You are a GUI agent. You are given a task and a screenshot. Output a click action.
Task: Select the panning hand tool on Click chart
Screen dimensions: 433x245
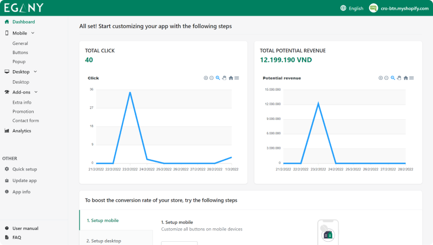(x=224, y=78)
